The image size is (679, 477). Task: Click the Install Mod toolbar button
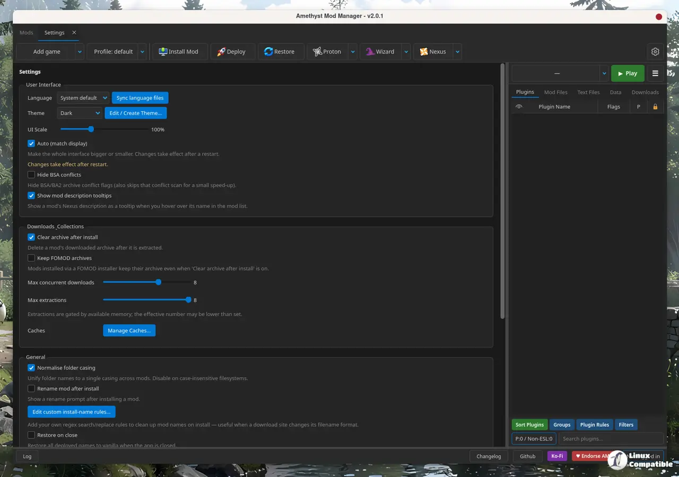pos(179,51)
